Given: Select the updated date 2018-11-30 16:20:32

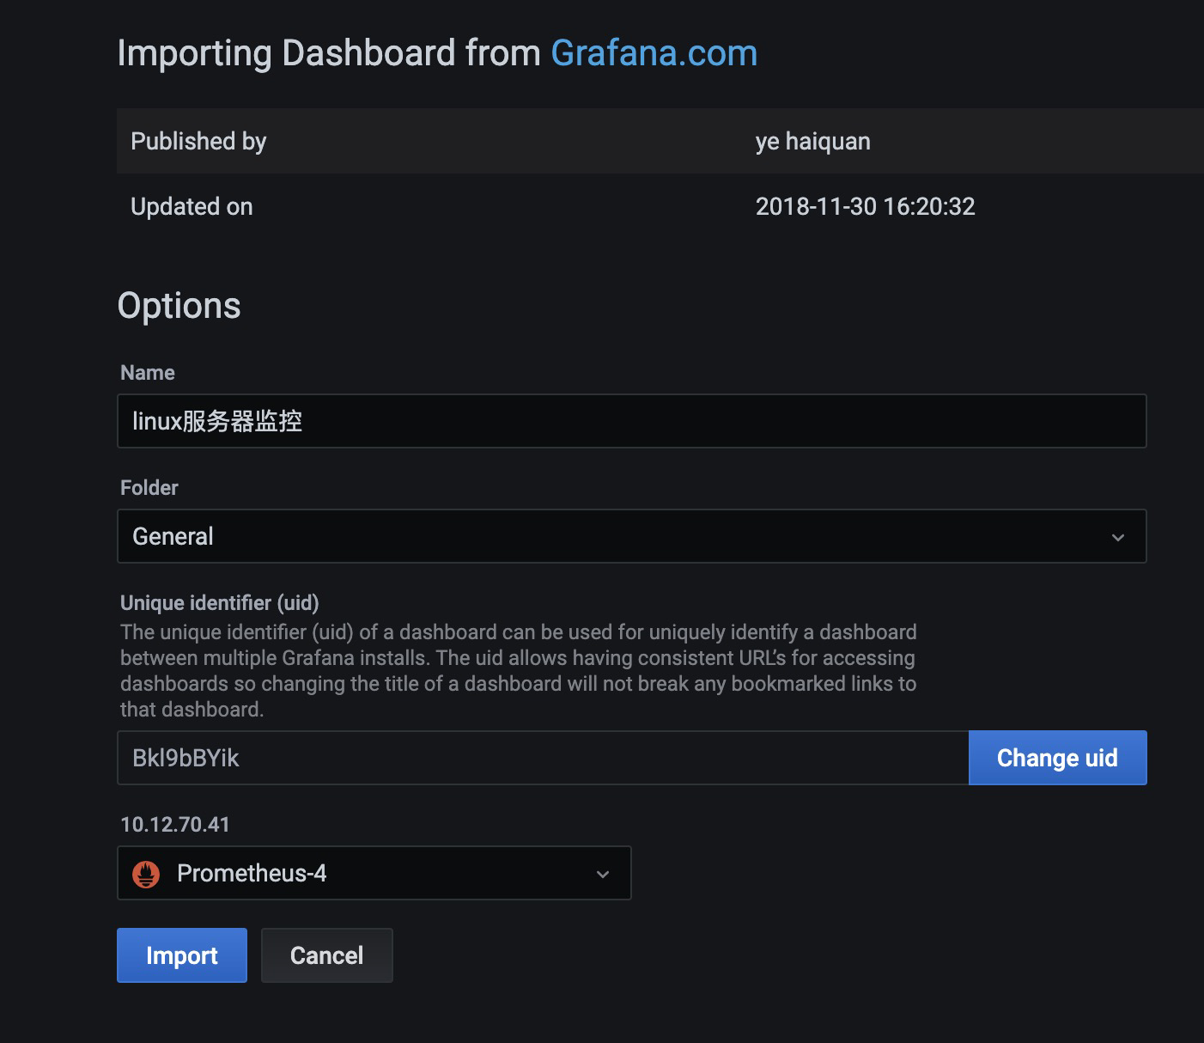Looking at the screenshot, I should click(x=865, y=206).
